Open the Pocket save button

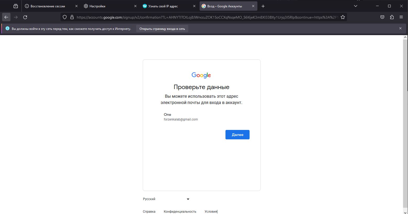[382, 17]
